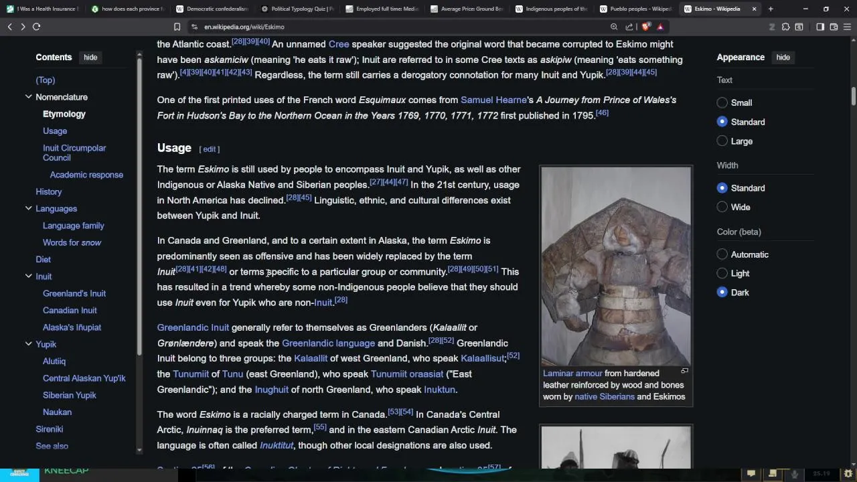Screen dimensions: 857x482
Task: Enlarge the Laminar armour image icon
Action: 684,371
